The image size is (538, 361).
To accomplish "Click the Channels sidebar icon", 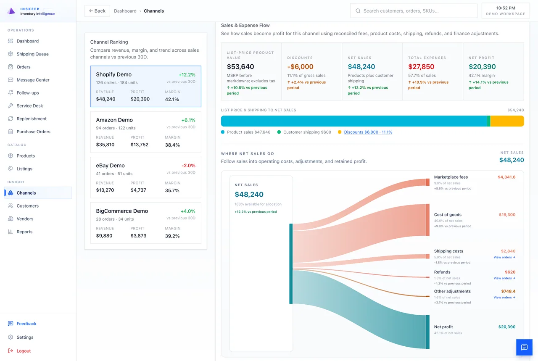I will tap(11, 193).
